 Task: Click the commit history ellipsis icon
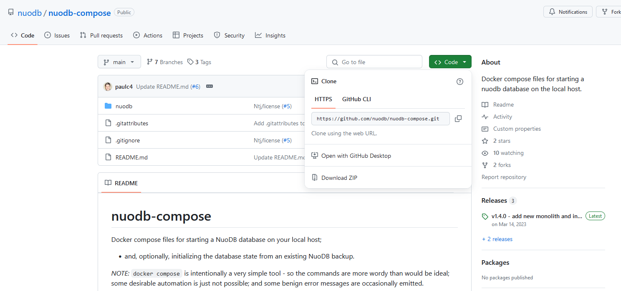pos(209,86)
